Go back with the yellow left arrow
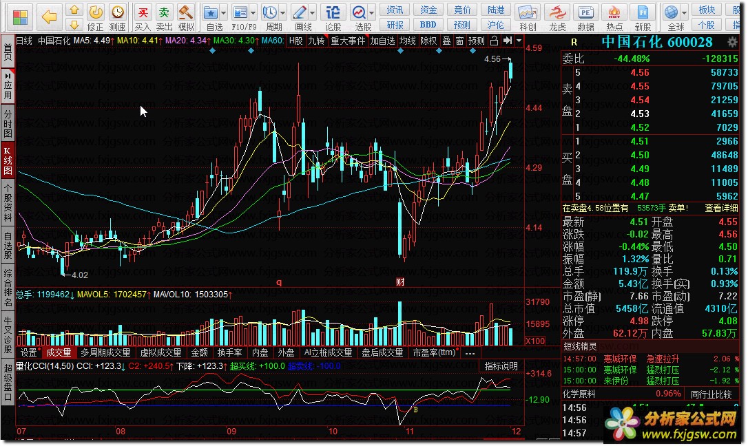Viewport: 748px width, 446px height. click(x=49, y=17)
